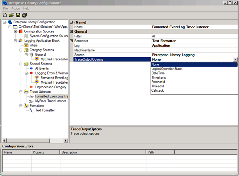Viewport: 239px width, 176px height.
Task: Click the TraceOutputOptions dropdown arrow
Action: [x=235, y=59]
